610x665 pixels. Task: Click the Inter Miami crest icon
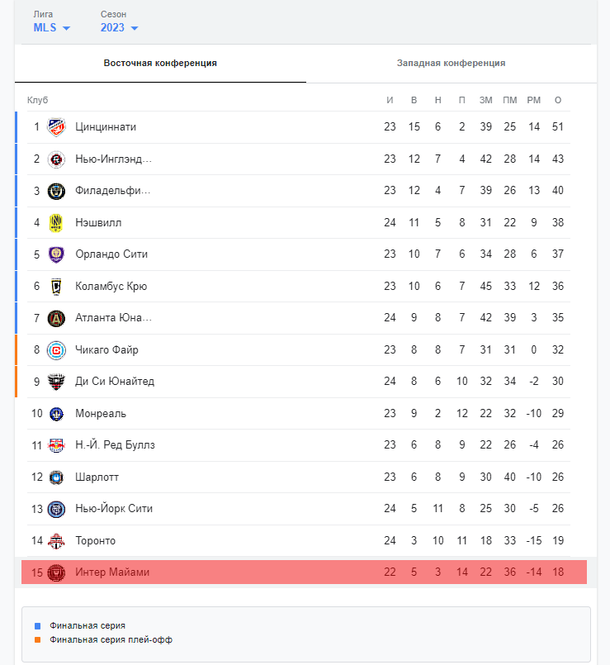[x=56, y=572]
